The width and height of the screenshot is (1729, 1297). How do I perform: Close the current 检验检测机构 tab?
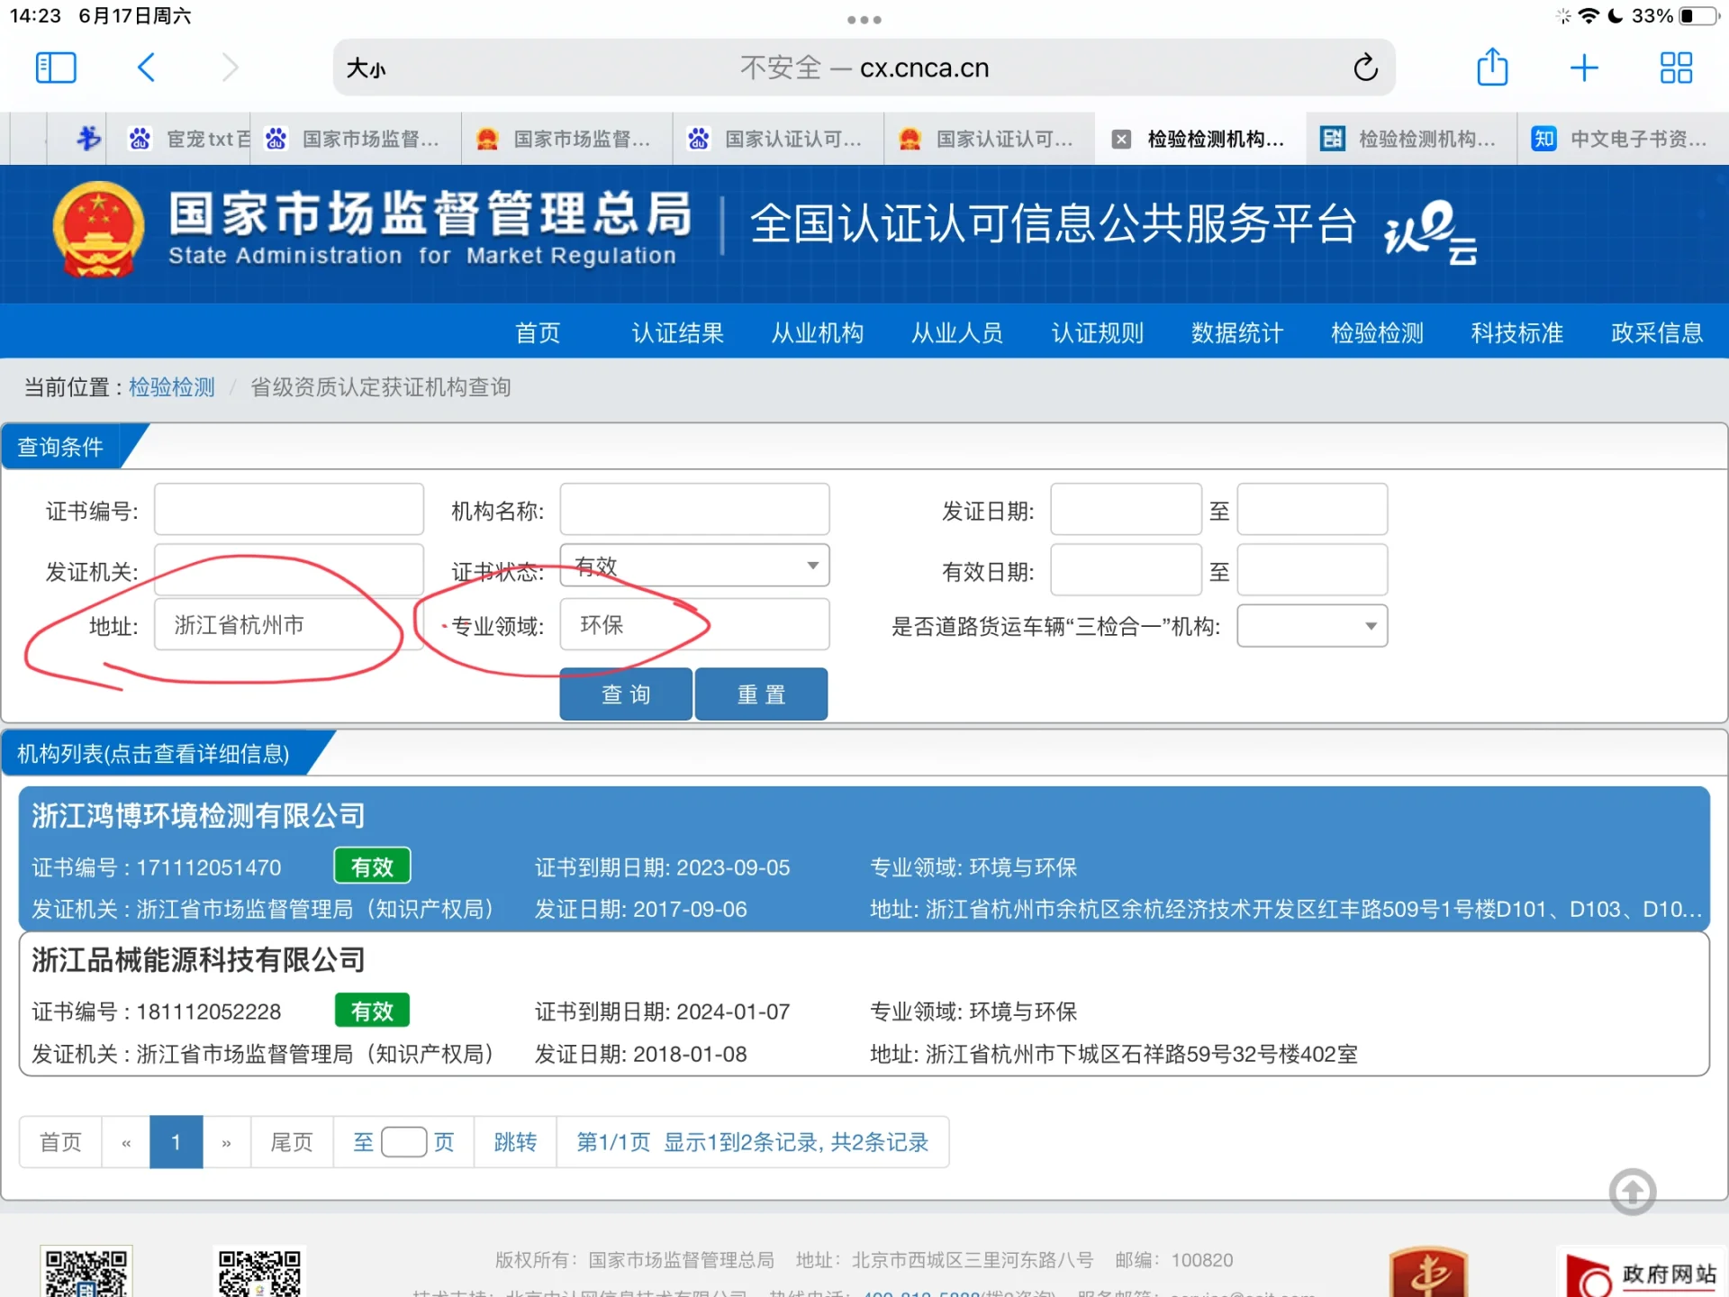(1121, 139)
